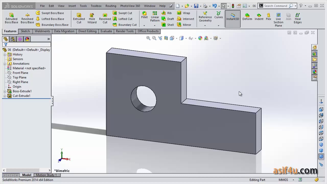
Task: Click the Shell feature button
Action: point(168,25)
